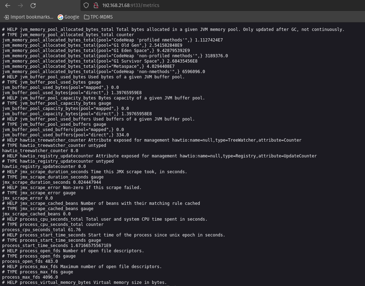Click the TYPE process_cpu_seconds_total counter line
This screenshot has width=365, height=286.
(53, 225)
